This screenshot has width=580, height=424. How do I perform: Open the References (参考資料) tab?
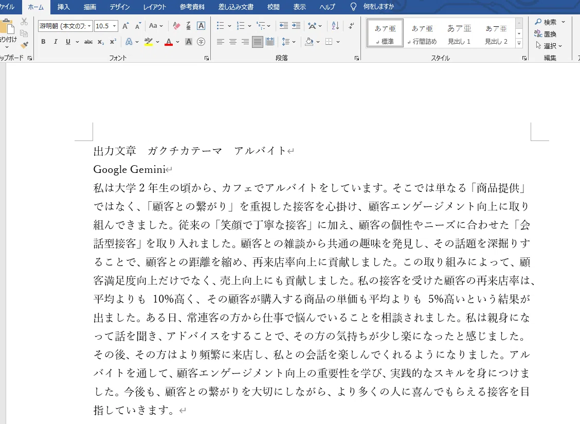coord(192,7)
